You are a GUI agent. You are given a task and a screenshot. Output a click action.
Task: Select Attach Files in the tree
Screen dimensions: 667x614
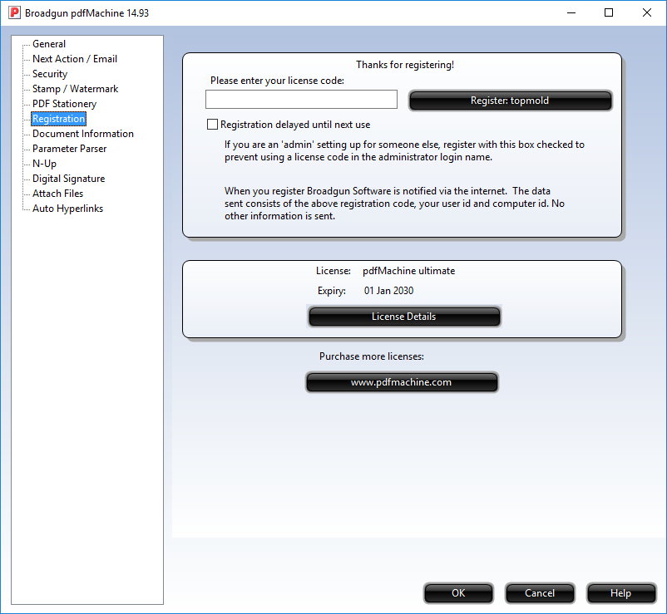tap(58, 194)
